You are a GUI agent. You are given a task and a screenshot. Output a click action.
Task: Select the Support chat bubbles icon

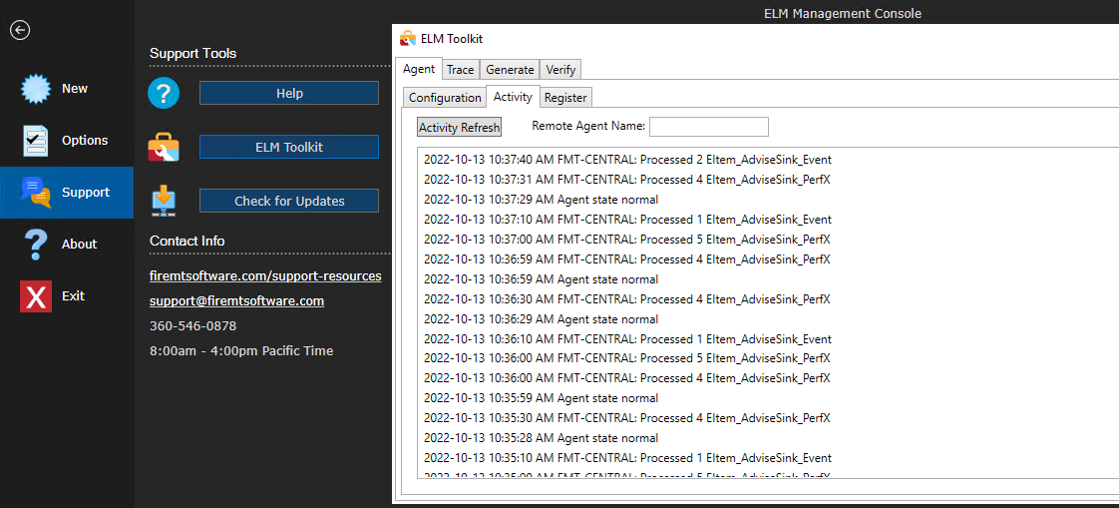[x=36, y=193]
